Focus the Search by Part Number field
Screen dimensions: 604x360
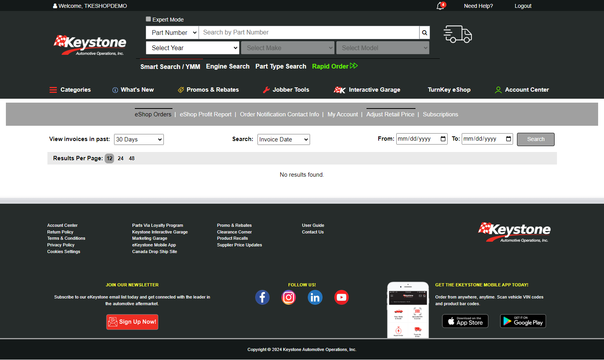[x=309, y=33]
